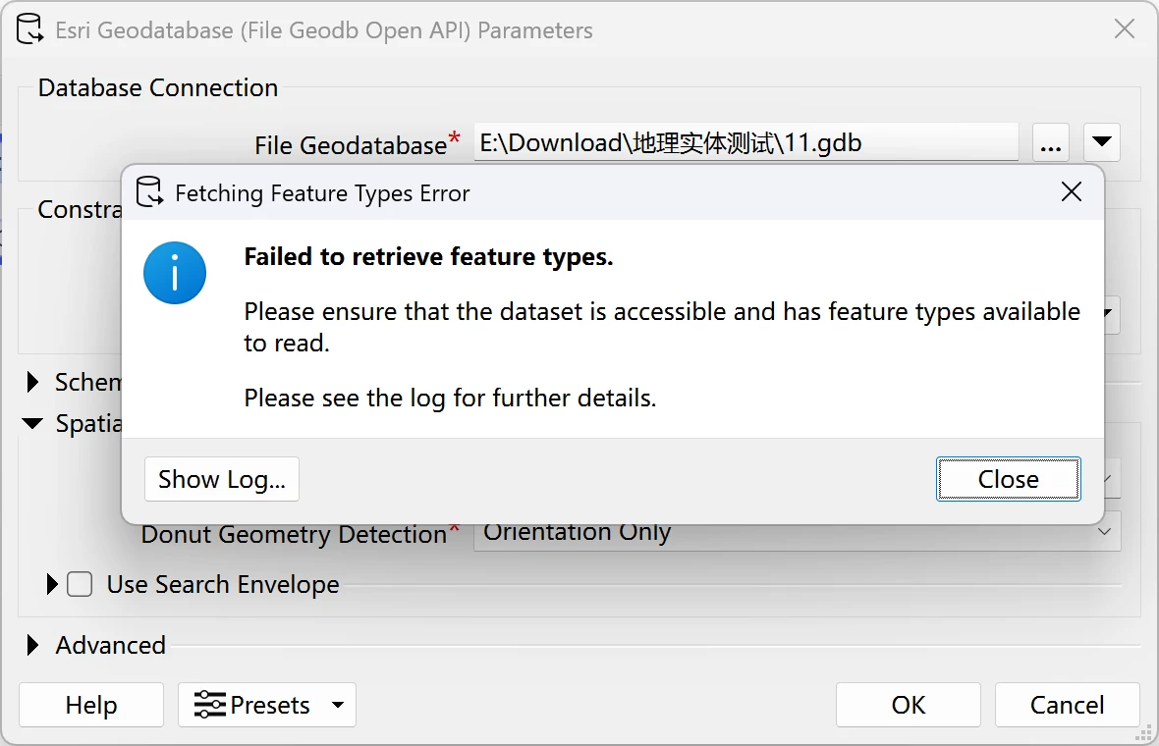The height and width of the screenshot is (746, 1159).
Task: Close the Geodatabase Parameters window
Action: point(1125,28)
